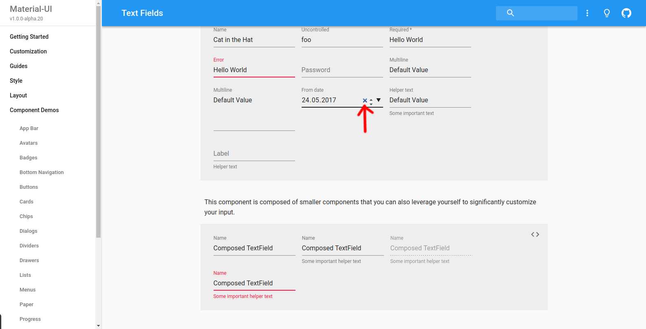The image size is (646, 329).
Task: Click the date field spinner arrows
Action: [371, 102]
